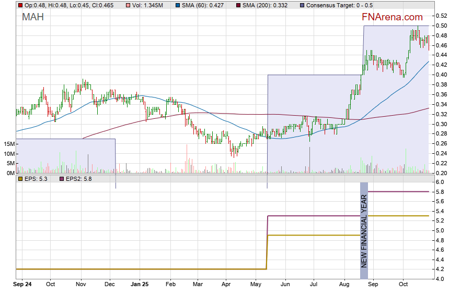Open the FNArena.com link
This screenshot has height=295, width=449.
(392, 17)
